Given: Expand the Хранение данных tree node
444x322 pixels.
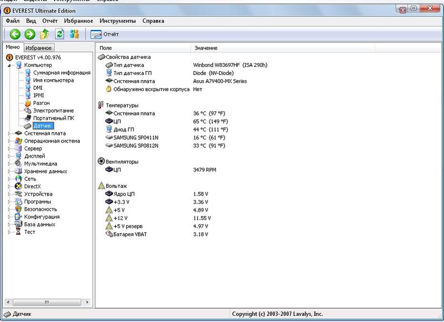Looking at the screenshot, I should [9, 171].
